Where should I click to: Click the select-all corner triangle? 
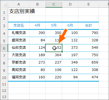[x=5, y=5]
